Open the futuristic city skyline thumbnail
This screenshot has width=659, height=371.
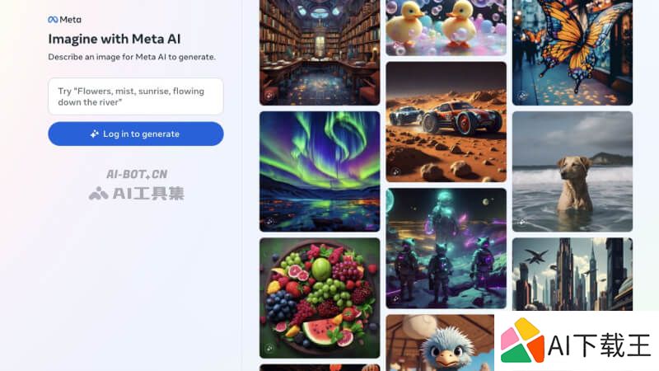click(573, 274)
